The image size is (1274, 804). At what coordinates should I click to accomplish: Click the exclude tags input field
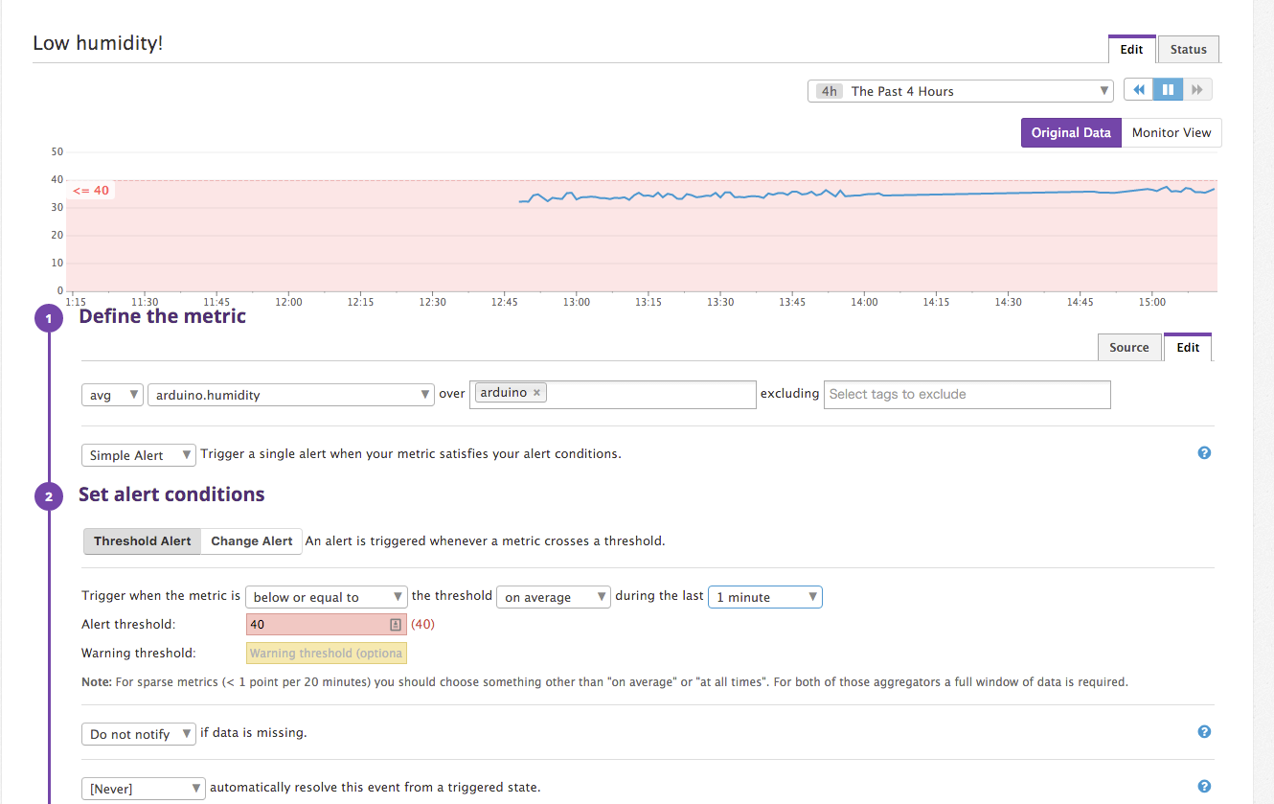[967, 395]
